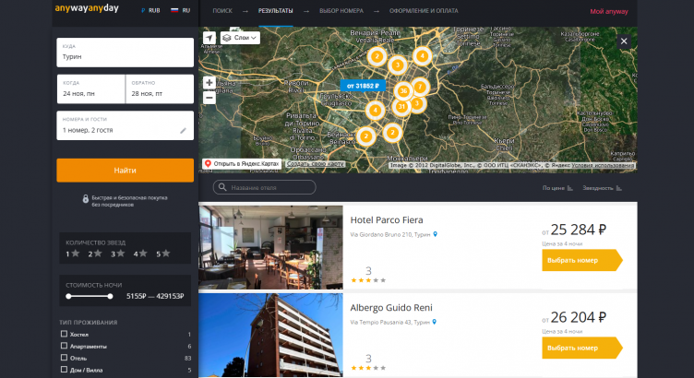Click Выбрать номер for Hotel Parco Fiera

pyautogui.click(x=579, y=261)
